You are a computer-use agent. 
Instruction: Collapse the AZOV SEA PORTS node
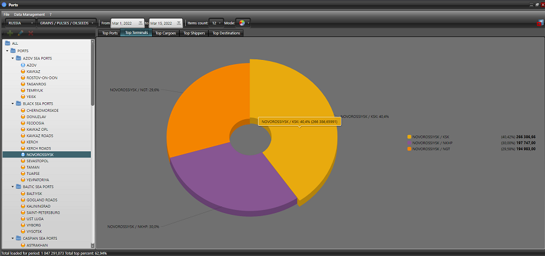[13, 58]
